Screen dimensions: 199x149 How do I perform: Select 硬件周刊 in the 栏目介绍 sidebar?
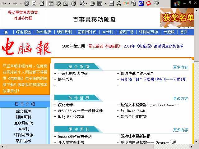pos(24,117)
